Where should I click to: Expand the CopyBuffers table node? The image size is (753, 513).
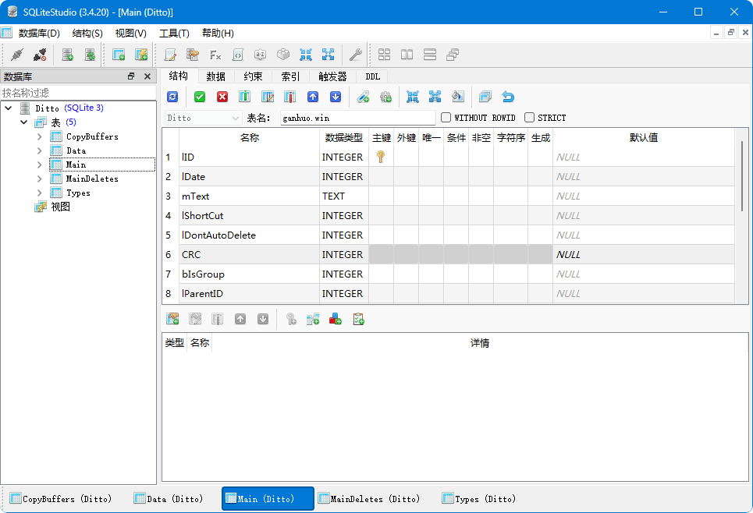[40, 136]
